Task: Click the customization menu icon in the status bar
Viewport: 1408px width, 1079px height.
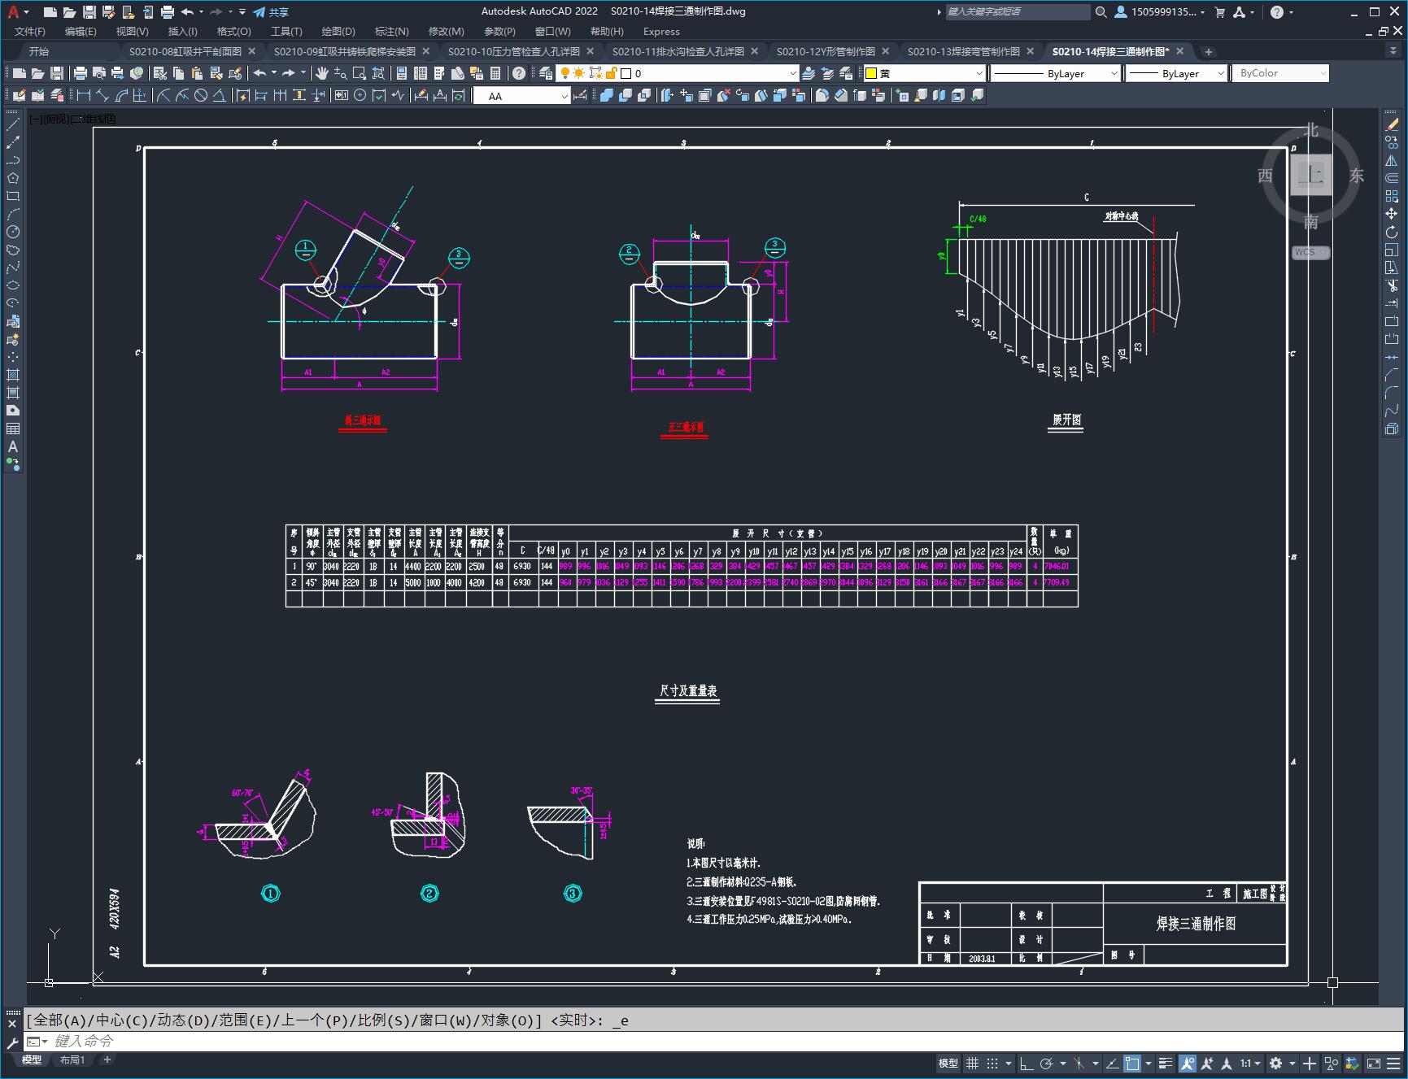Action: 1395,1063
